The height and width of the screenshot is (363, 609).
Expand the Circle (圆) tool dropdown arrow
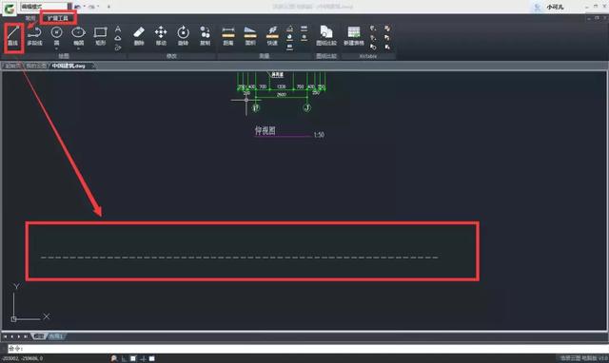57,48
